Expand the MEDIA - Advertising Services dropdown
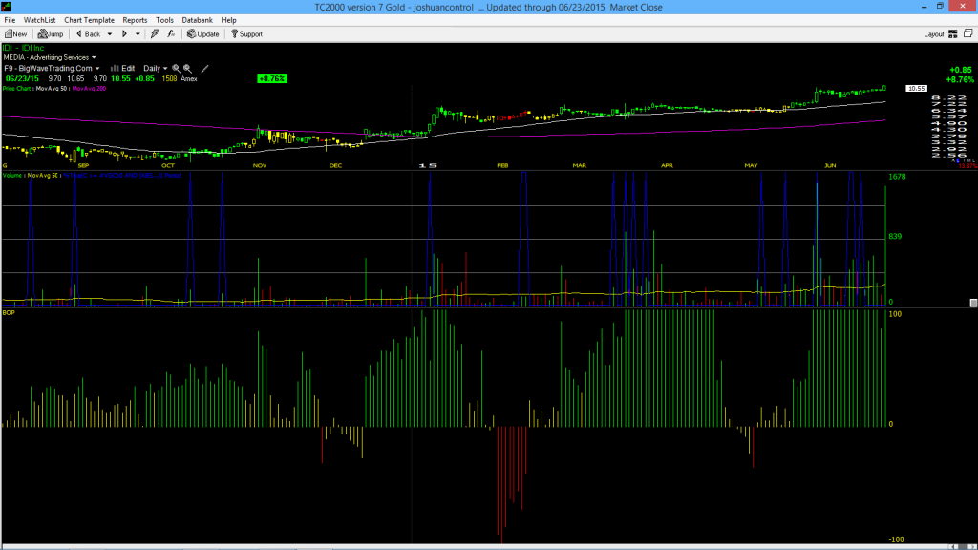This screenshot has width=978, height=550. tap(50, 57)
